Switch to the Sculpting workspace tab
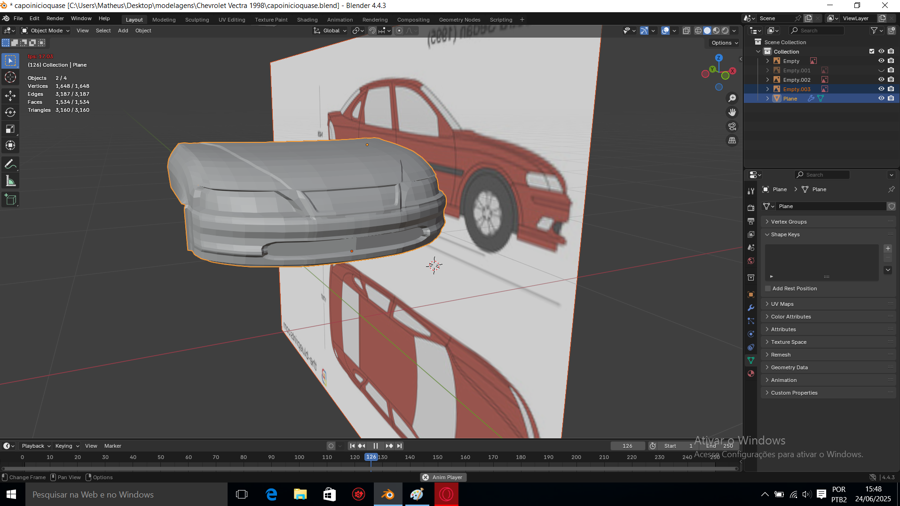This screenshot has height=506, width=900. point(197,20)
